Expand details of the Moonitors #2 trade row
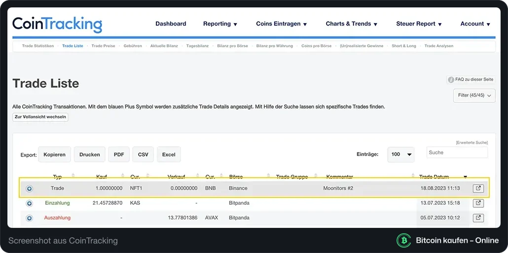The image size is (508, 253). (30, 189)
